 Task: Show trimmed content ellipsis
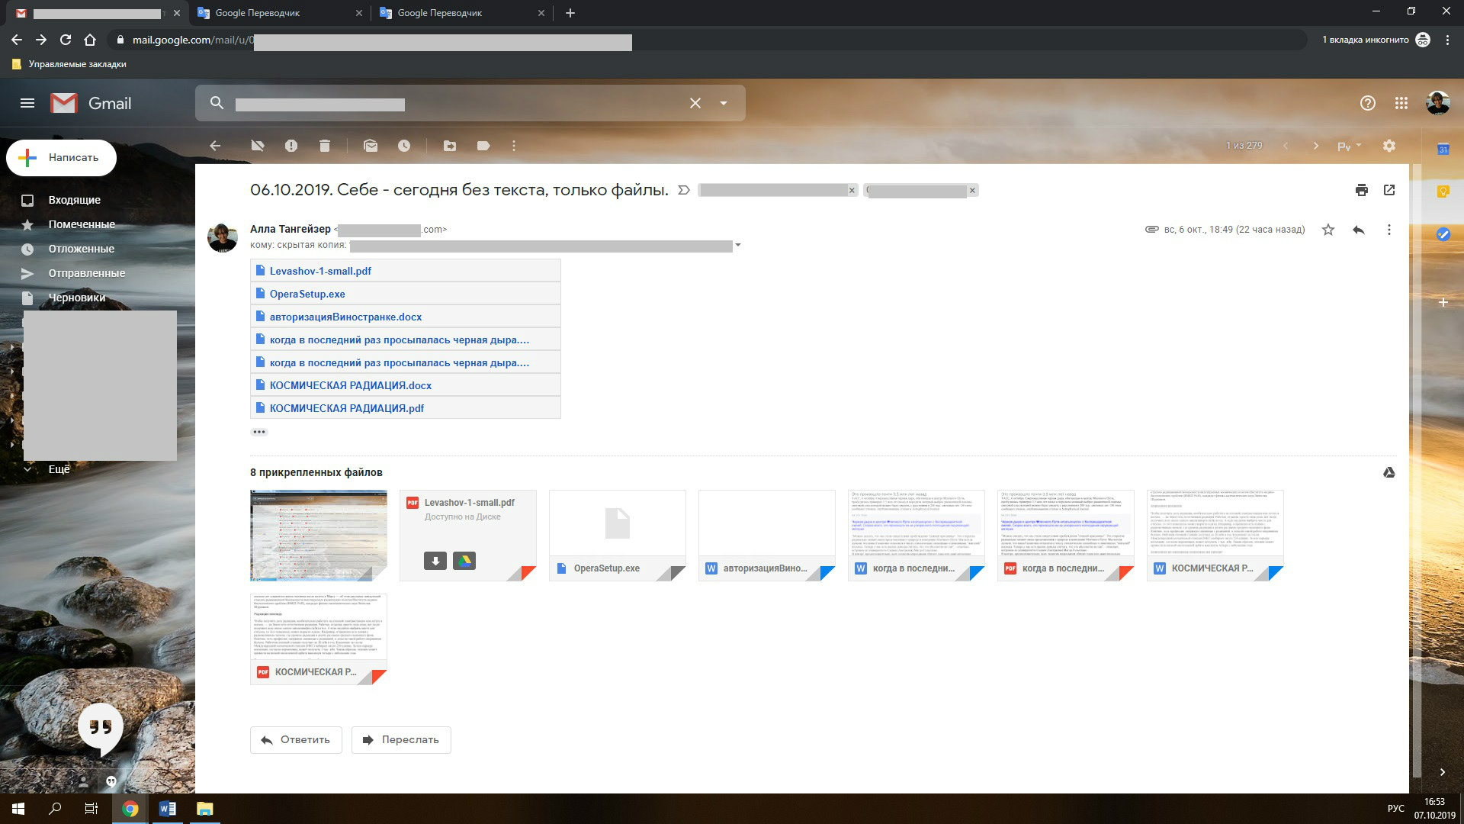tap(259, 432)
